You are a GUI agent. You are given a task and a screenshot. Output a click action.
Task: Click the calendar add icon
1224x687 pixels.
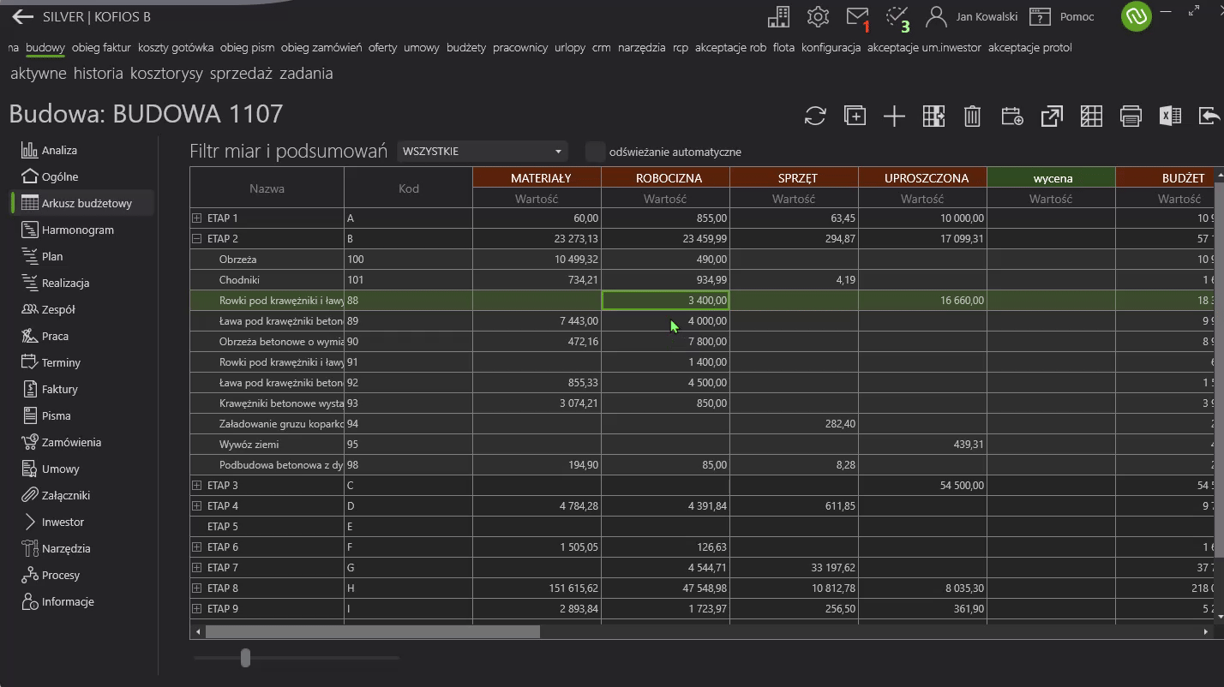1012,116
